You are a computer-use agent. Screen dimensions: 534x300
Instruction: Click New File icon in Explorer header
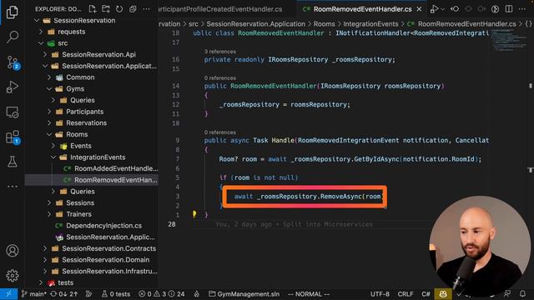pyautogui.click(x=93, y=9)
